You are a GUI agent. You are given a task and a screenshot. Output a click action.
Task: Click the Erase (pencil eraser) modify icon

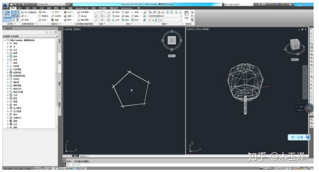coord(145,13)
